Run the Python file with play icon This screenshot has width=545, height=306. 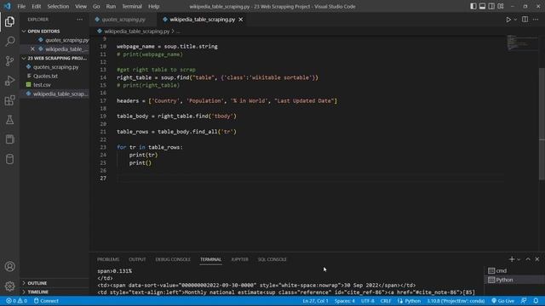pos(508,20)
